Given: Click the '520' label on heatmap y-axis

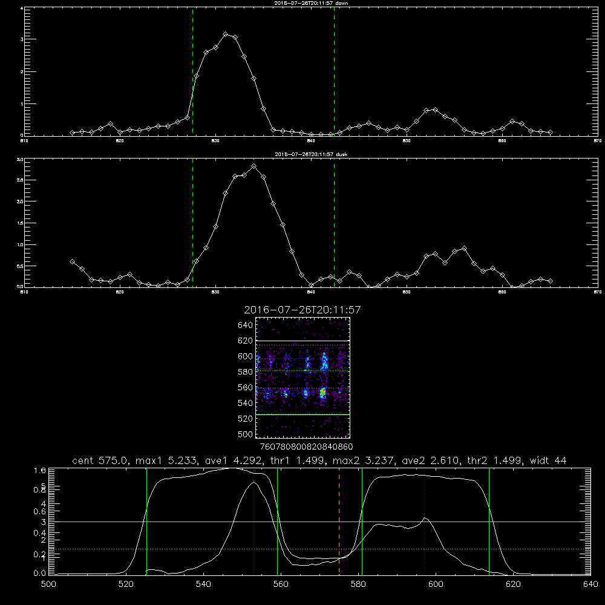Looking at the screenshot, I should (246, 419).
